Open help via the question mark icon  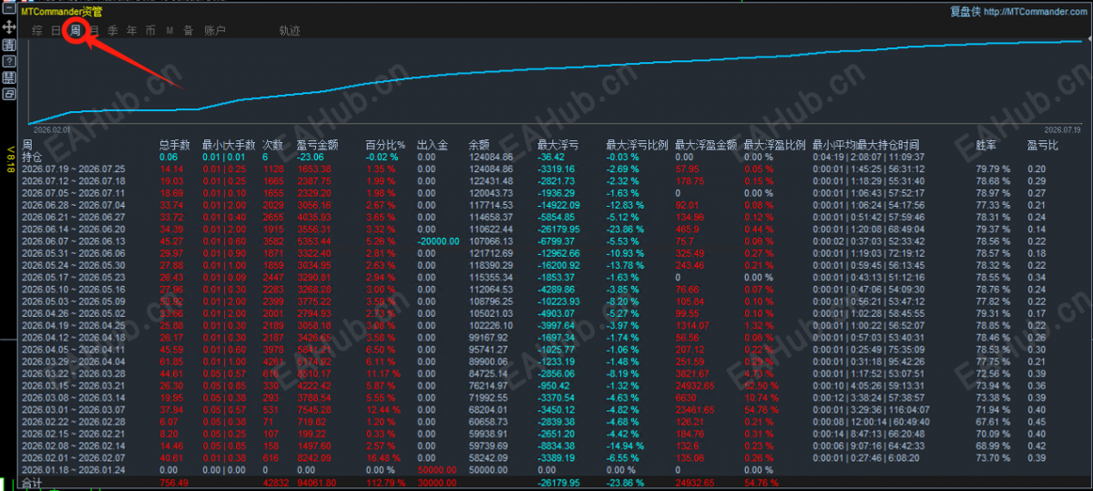coord(9,61)
